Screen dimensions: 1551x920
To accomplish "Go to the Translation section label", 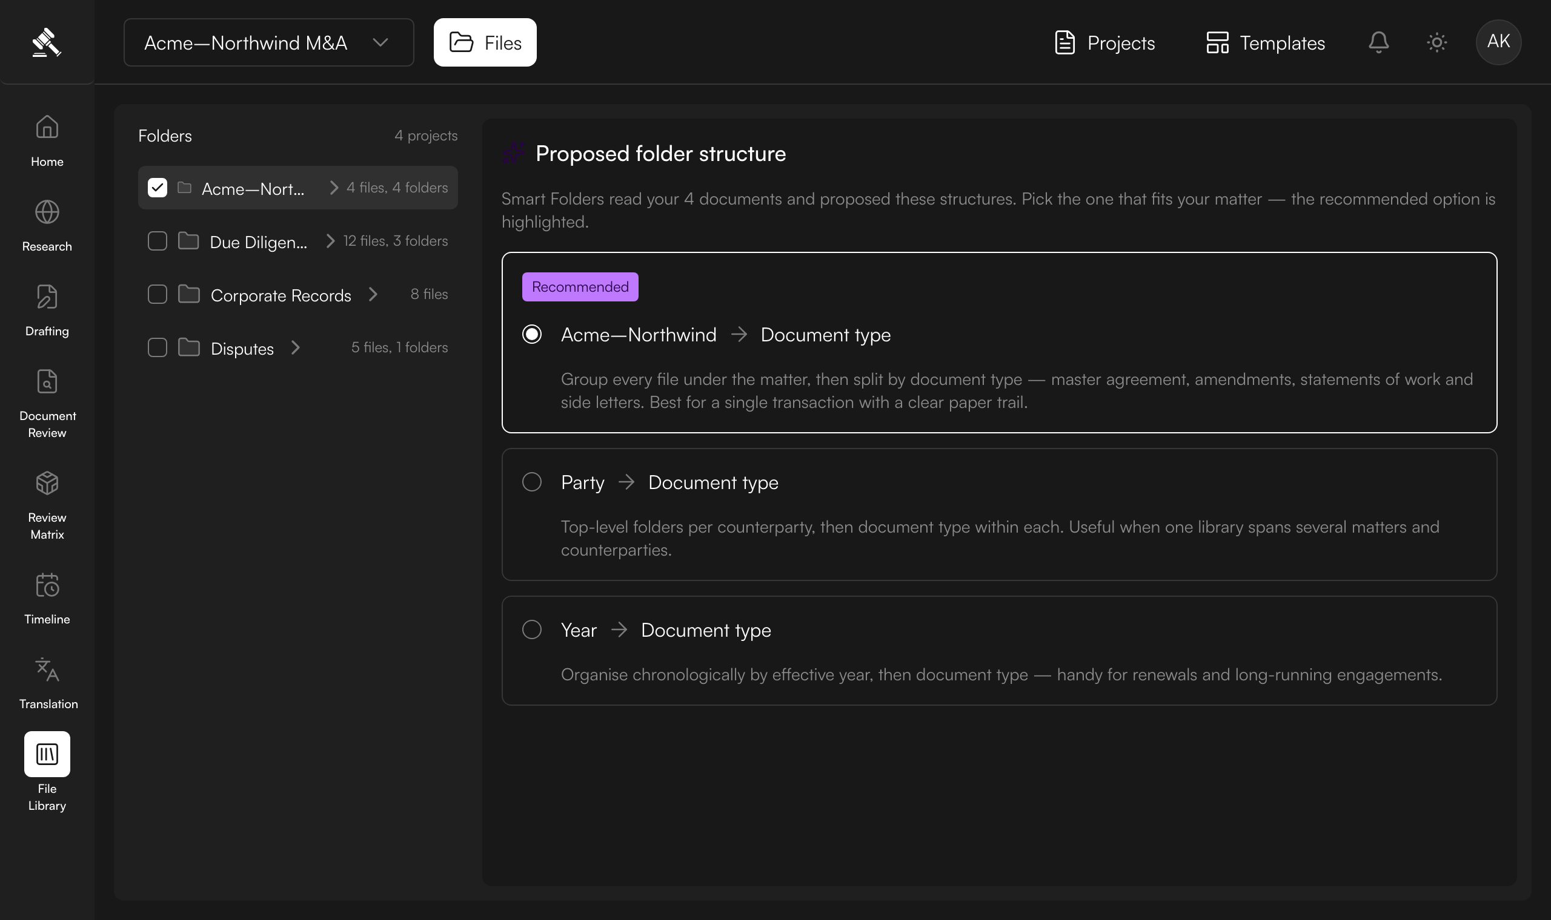I will tap(48, 704).
